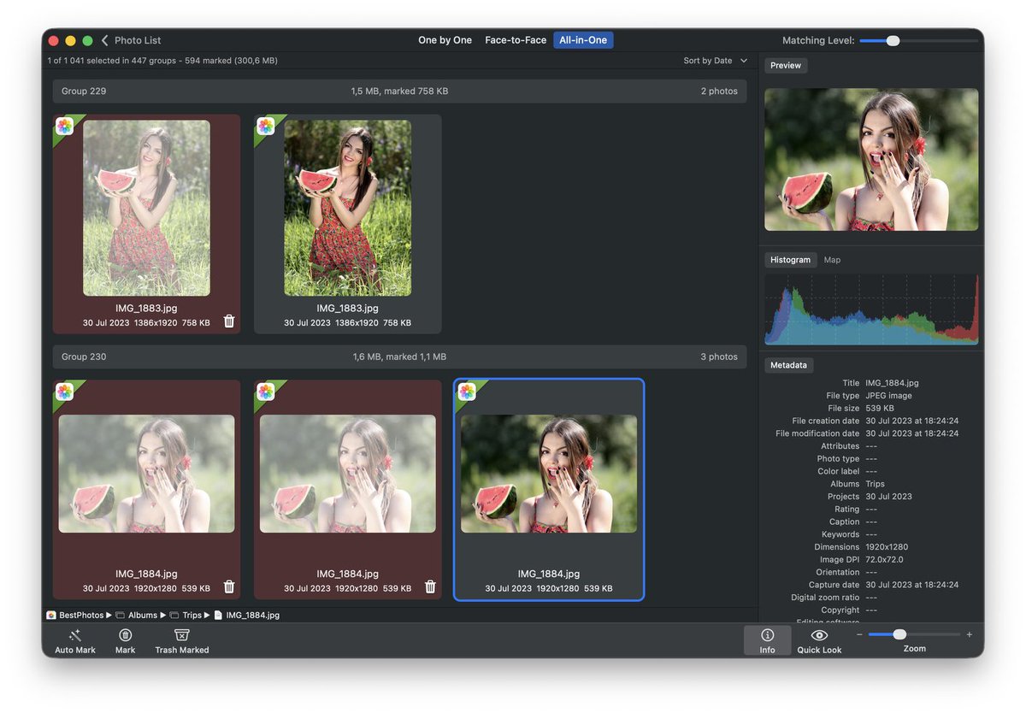Click the Photos badge on the first IMG_1884 thumbnail
Viewport: 1026px width, 713px height.
tap(64, 391)
